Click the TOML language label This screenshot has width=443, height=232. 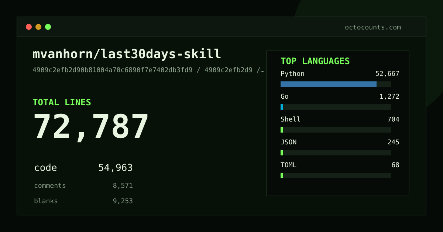(288, 165)
